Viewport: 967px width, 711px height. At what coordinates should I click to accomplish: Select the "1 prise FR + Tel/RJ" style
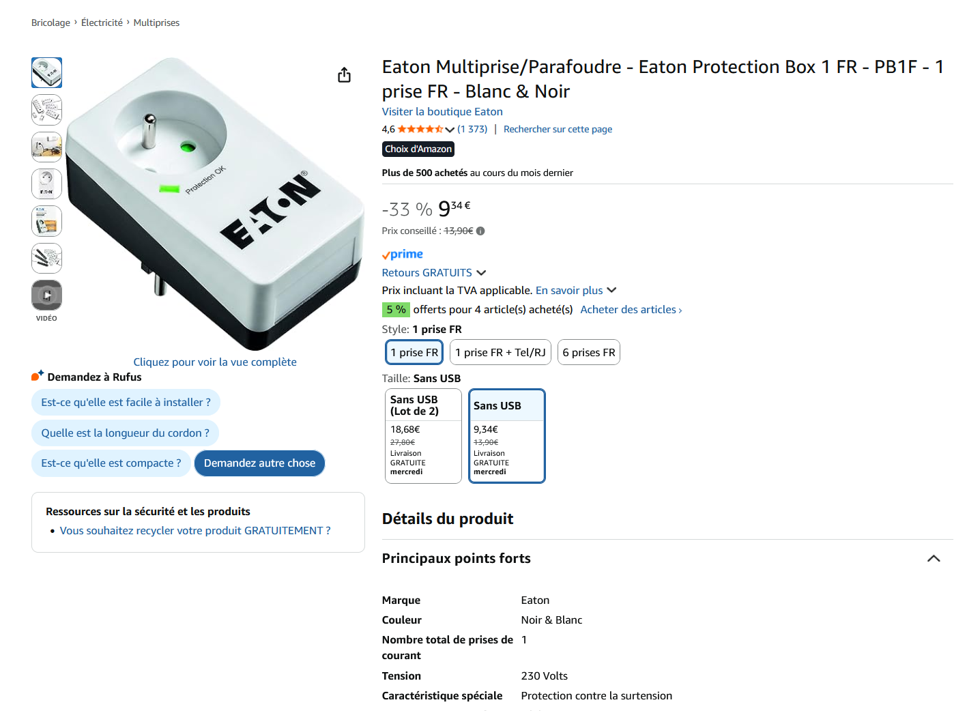pos(500,352)
